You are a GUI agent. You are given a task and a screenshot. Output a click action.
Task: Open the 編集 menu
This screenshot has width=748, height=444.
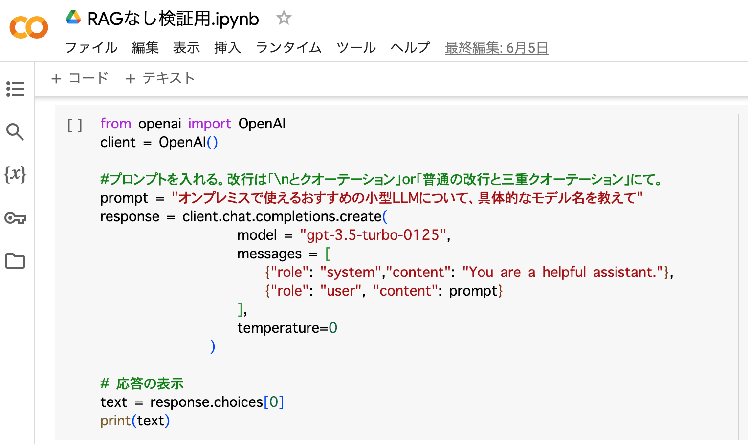pos(145,48)
